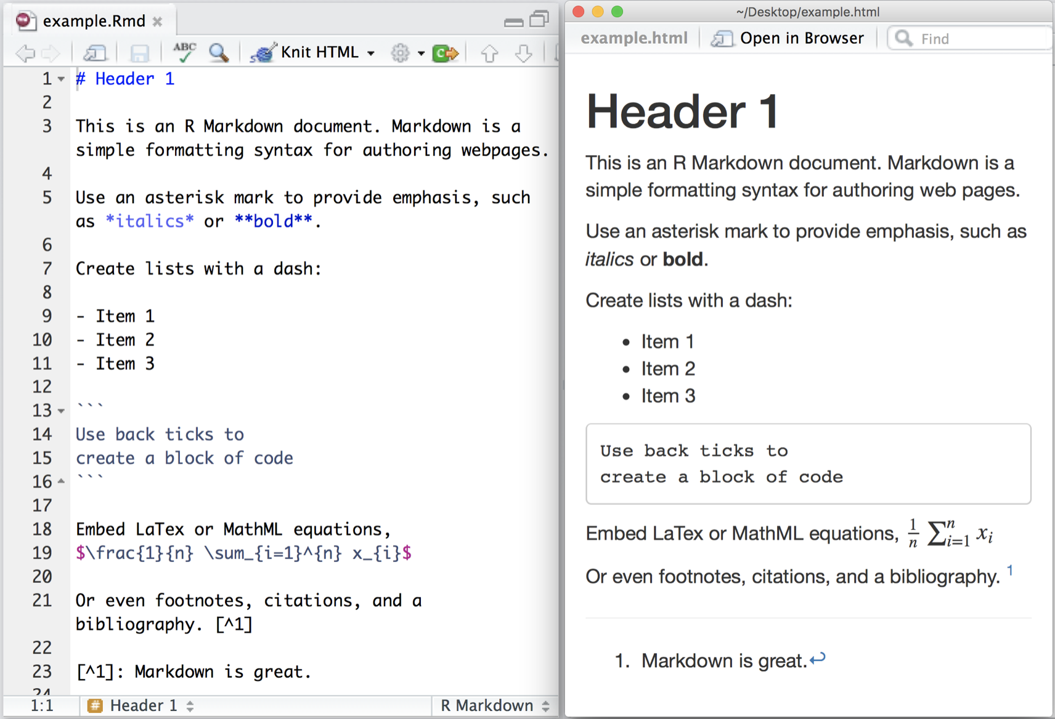Viewport: 1055px width, 719px height.
Task: Collapse the Header 1 section fold arrow
Action: coord(61,79)
